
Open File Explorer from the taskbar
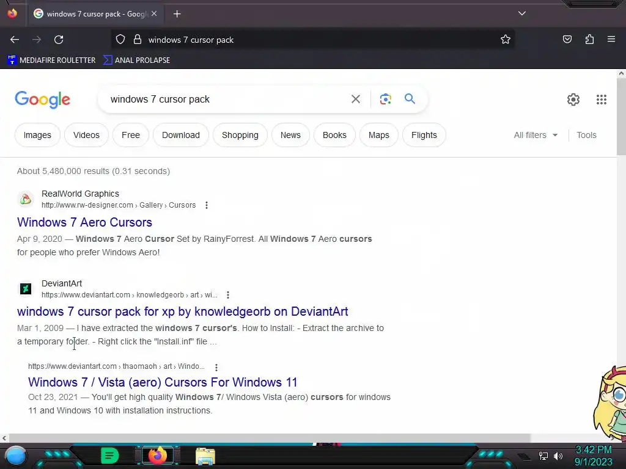(x=205, y=457)
